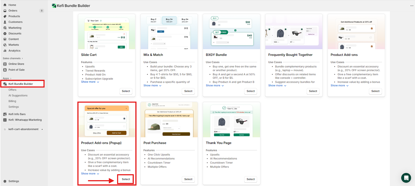Viewport: 415px width, 186px height.
Task: Open the chat support bubble icon
Action: point(406,178)
